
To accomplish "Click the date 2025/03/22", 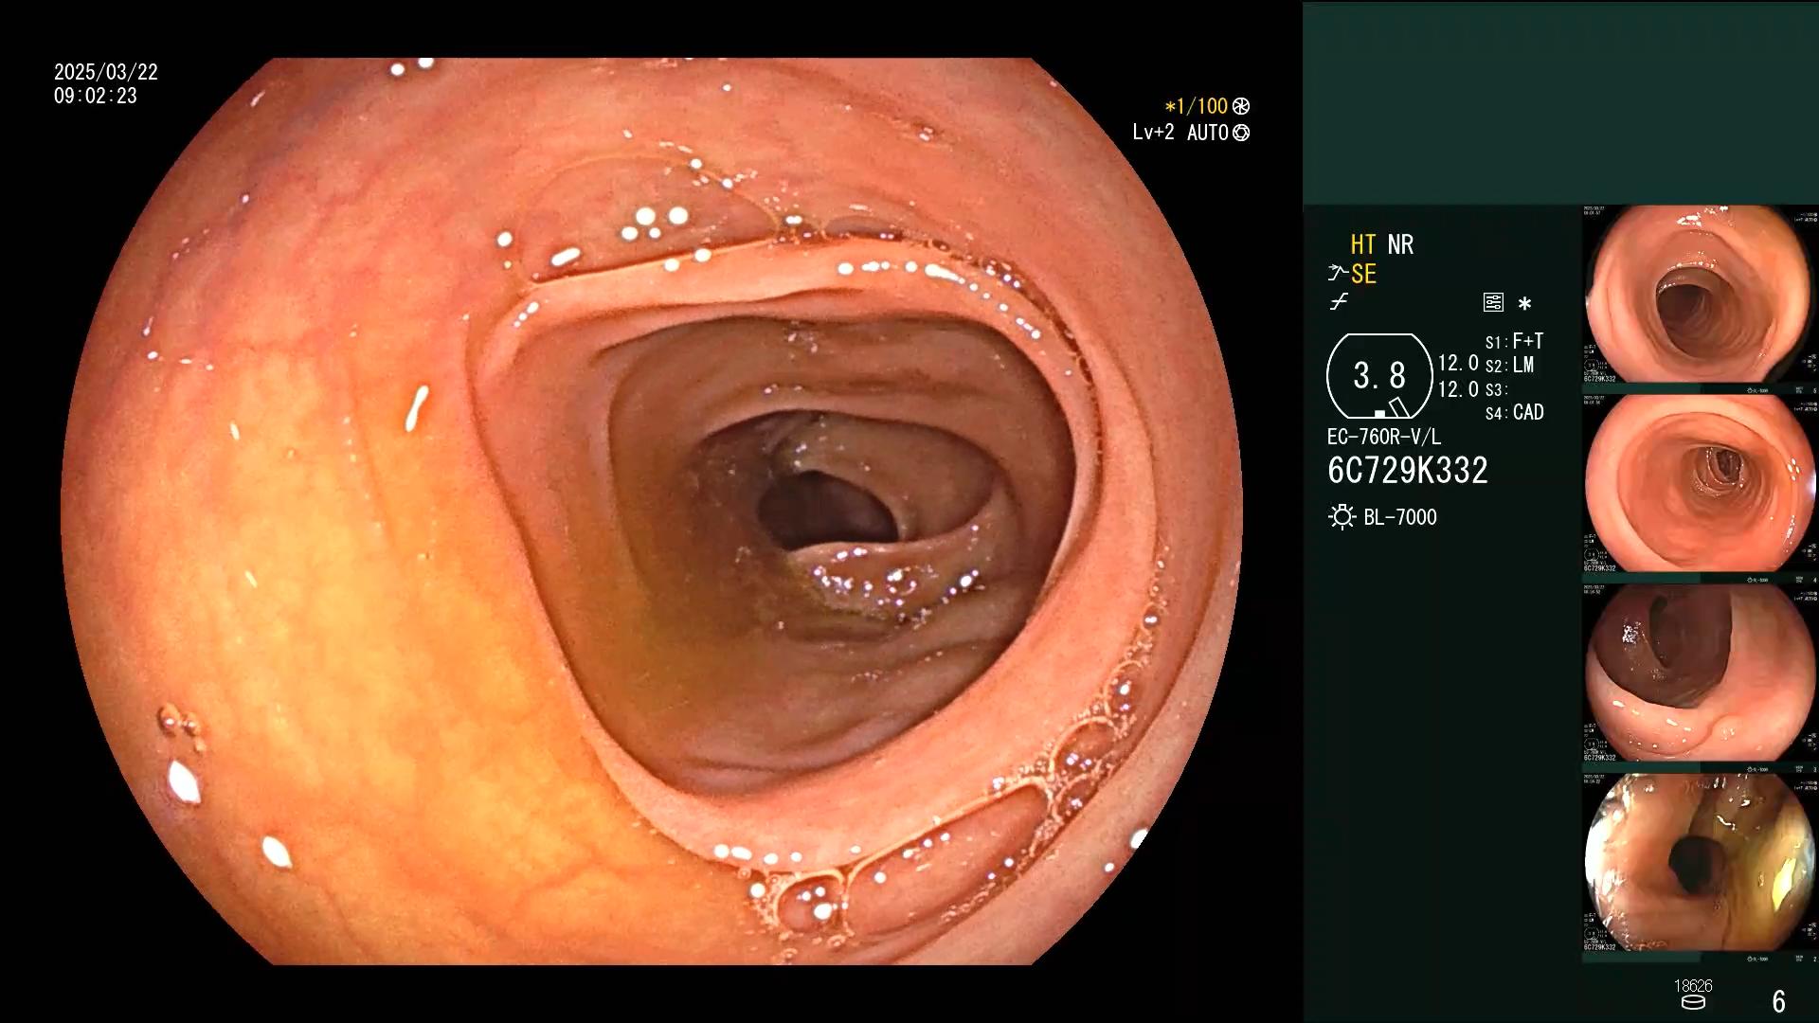I will point(105,72).
